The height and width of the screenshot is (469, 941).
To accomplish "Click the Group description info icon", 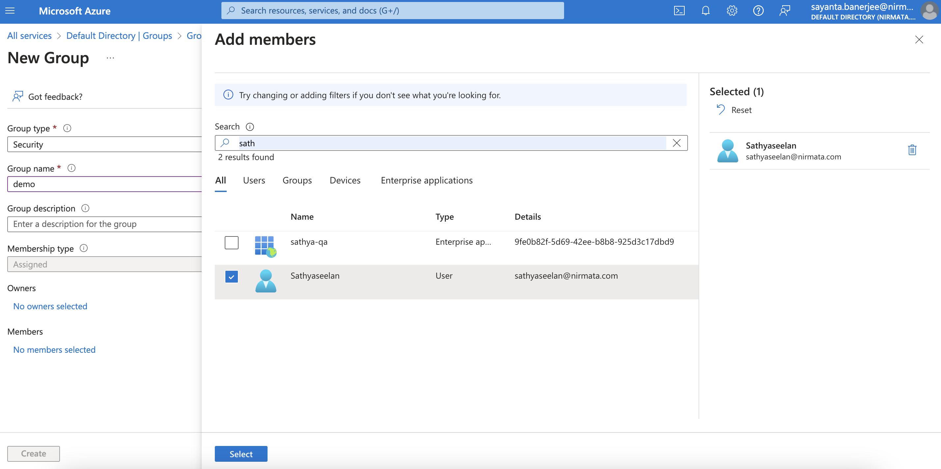I will pos(85,208).
